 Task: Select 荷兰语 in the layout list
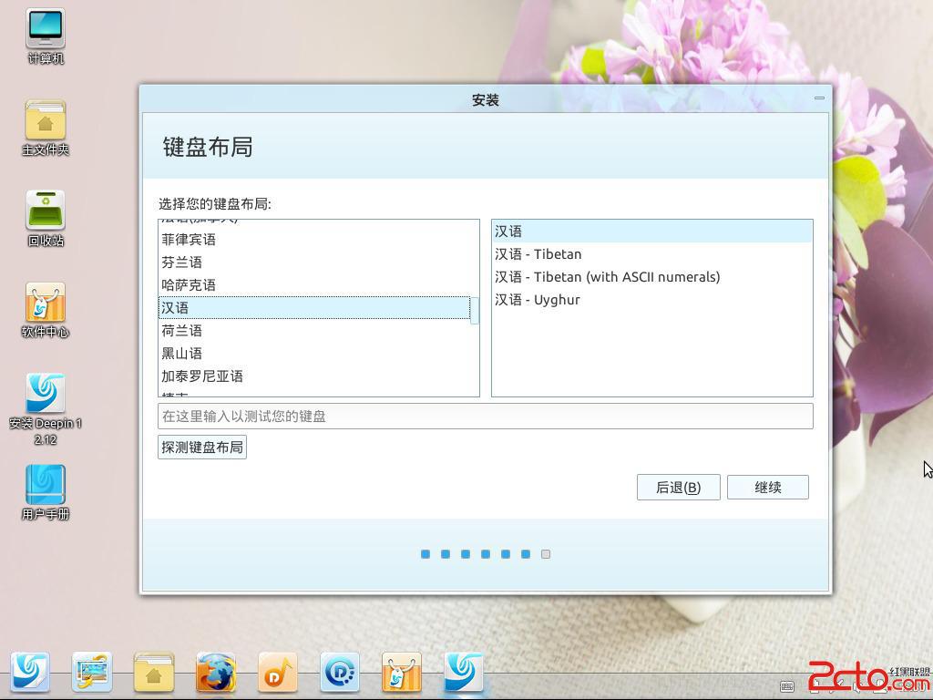tap(314, 330)
